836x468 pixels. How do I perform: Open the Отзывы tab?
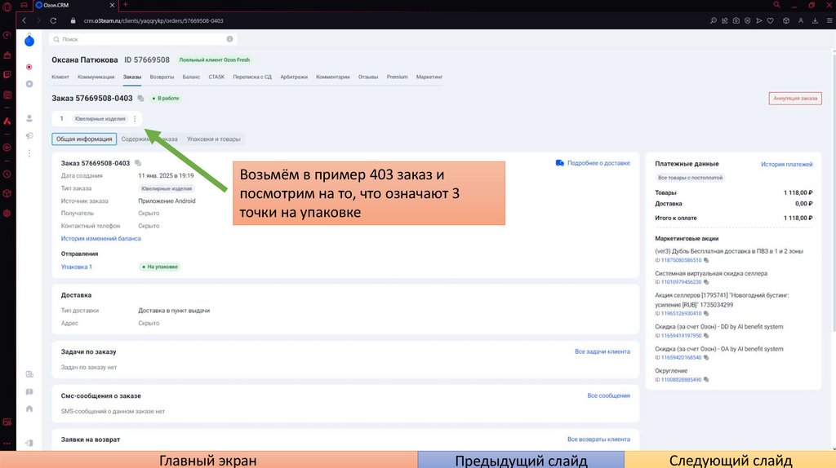[x=368, y=77]
